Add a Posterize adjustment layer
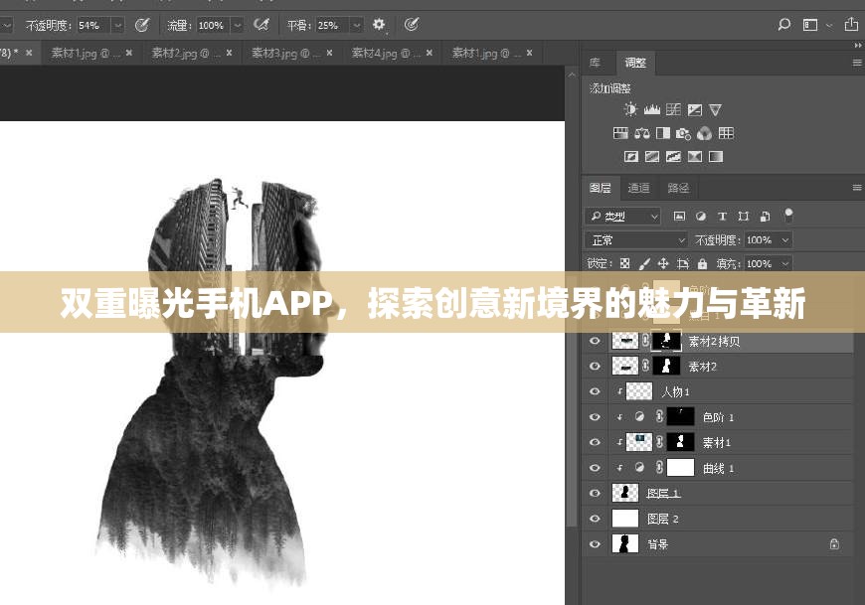865x605 pixels. click(x=652, y=157)
